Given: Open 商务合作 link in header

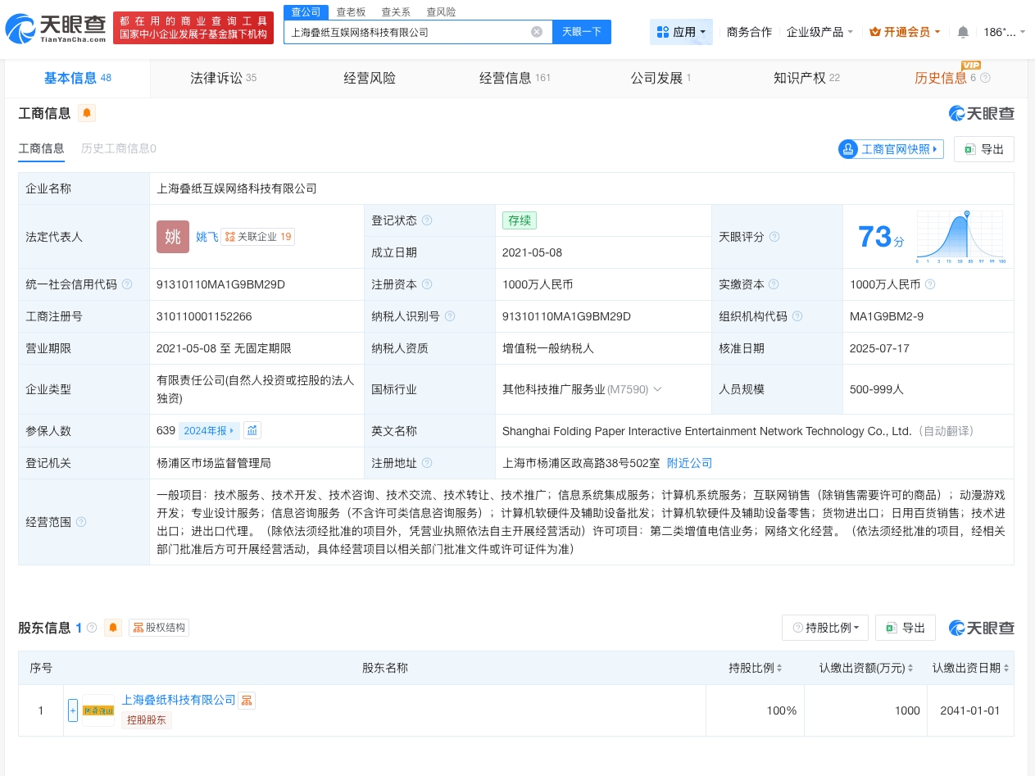Looking at the screenshot, I should (x=749, y=32).
